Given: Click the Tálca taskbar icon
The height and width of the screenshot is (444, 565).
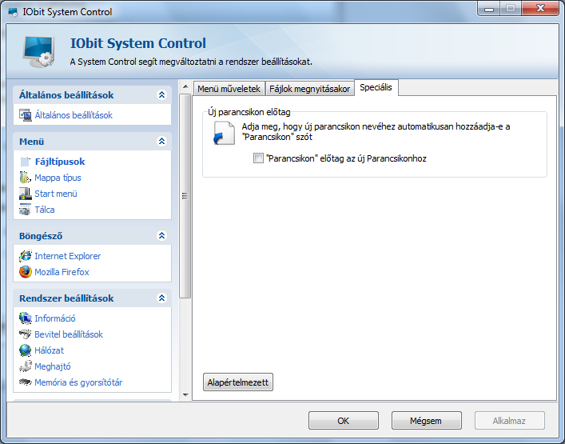Looking at the screenshot, I should point(26,210).
